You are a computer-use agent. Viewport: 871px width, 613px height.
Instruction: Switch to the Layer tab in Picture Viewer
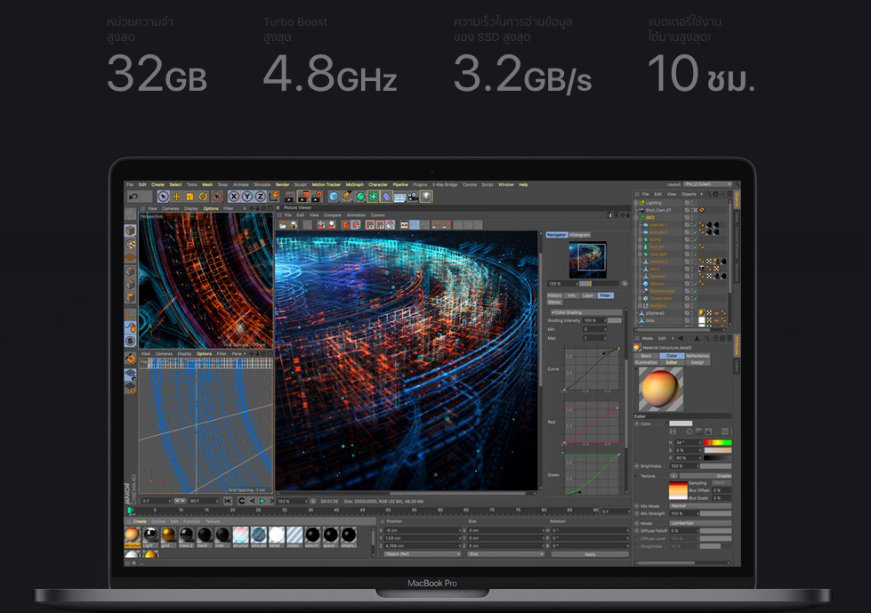[x=588, y=296]
